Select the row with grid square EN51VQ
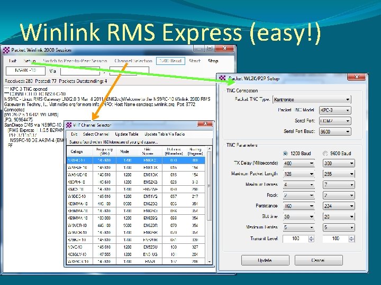Image resolution: width=381 pixels, height=285 pixels. click(136, 196)
